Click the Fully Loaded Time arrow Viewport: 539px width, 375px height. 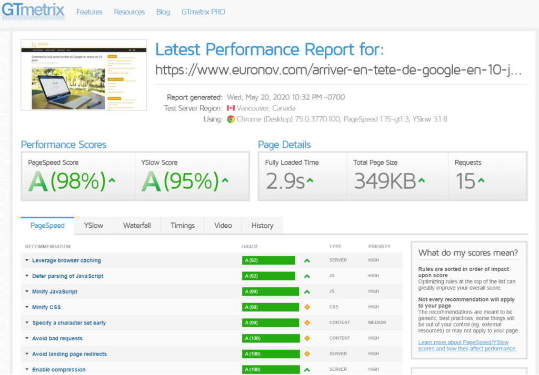(x=310, y=180)
